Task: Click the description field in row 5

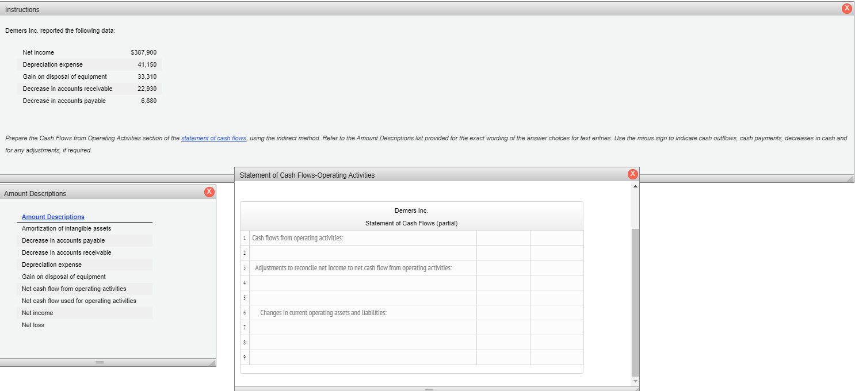Action: 363,298
